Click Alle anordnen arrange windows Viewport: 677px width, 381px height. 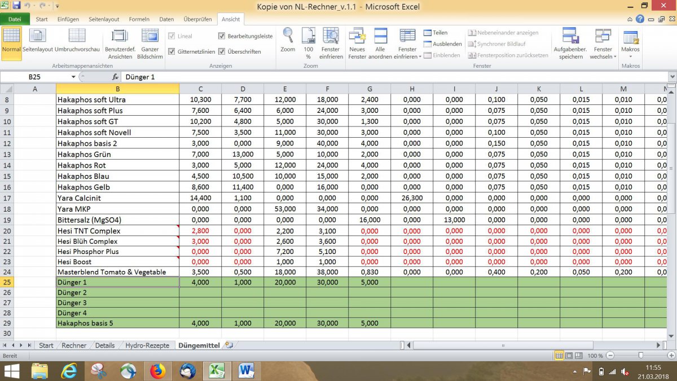pos(380,44)
